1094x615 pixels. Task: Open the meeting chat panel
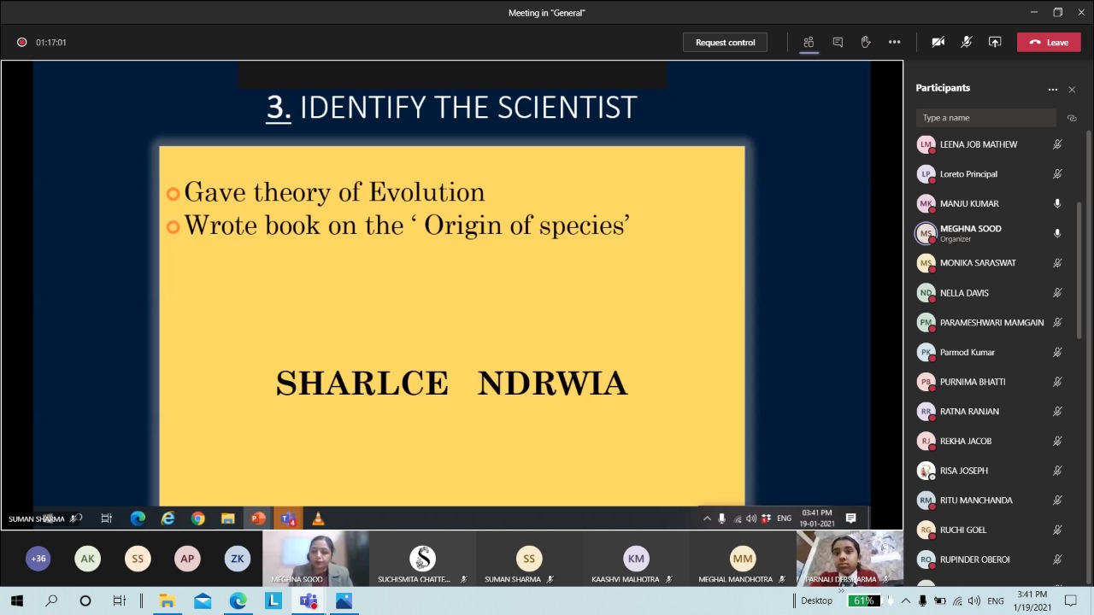coord(838,42)
